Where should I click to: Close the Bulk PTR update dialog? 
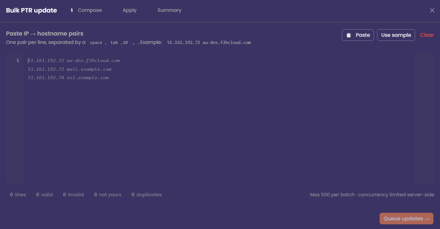(432, 10)
